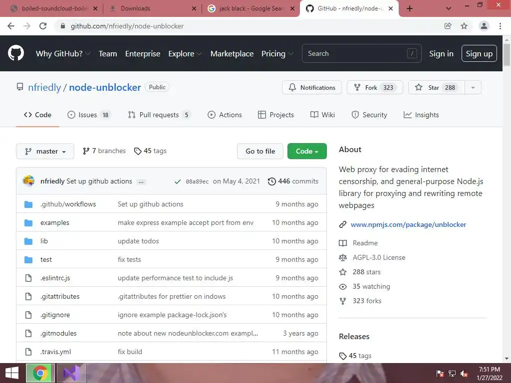Go back with the browser back arrow

coord(11,26)
